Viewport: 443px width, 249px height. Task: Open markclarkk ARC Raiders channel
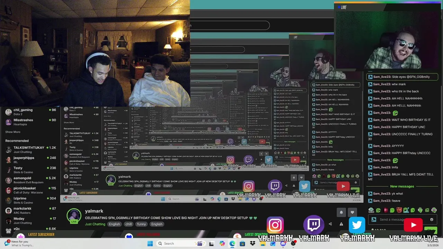point(30,210)
